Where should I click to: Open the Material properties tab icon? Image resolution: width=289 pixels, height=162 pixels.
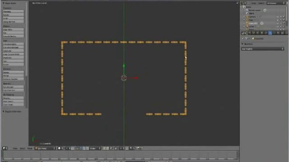click(x=278, y=33)
